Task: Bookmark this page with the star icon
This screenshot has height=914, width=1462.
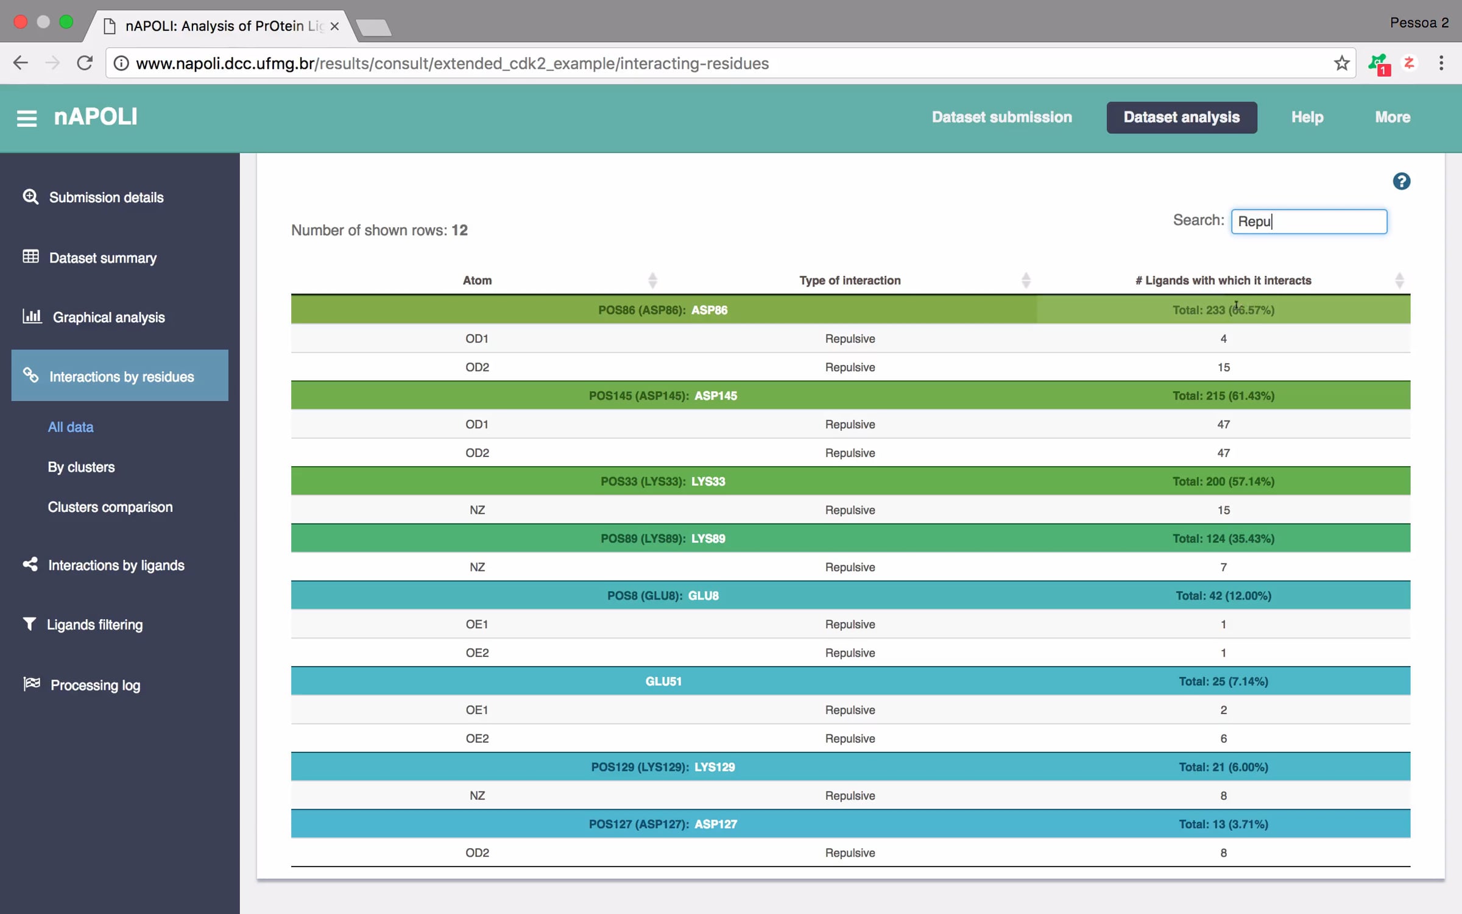Action: 1341,63
